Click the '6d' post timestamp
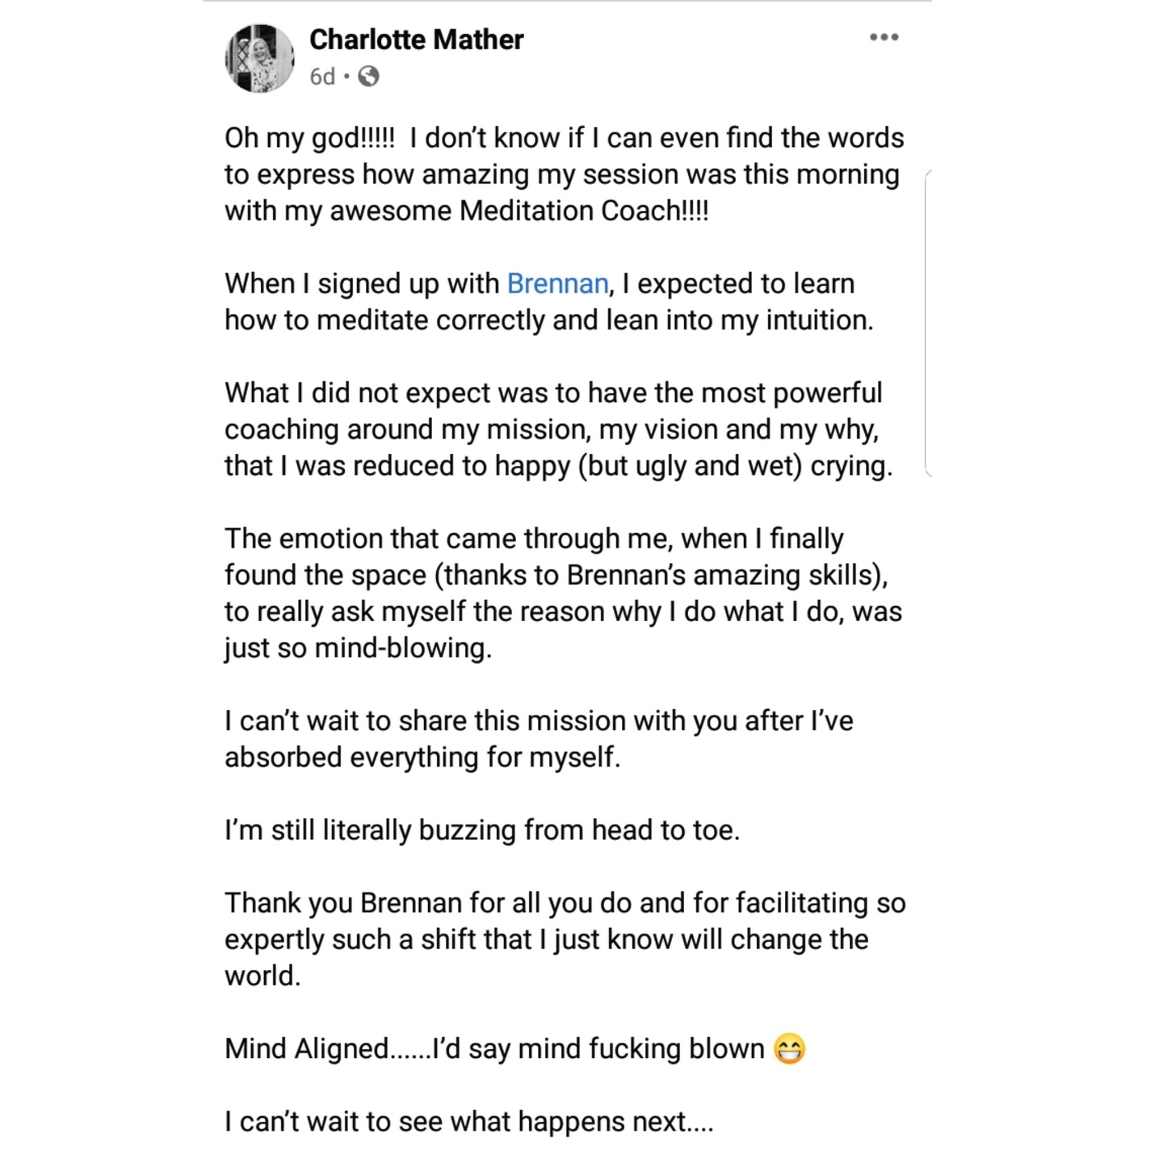 (322, 77)
